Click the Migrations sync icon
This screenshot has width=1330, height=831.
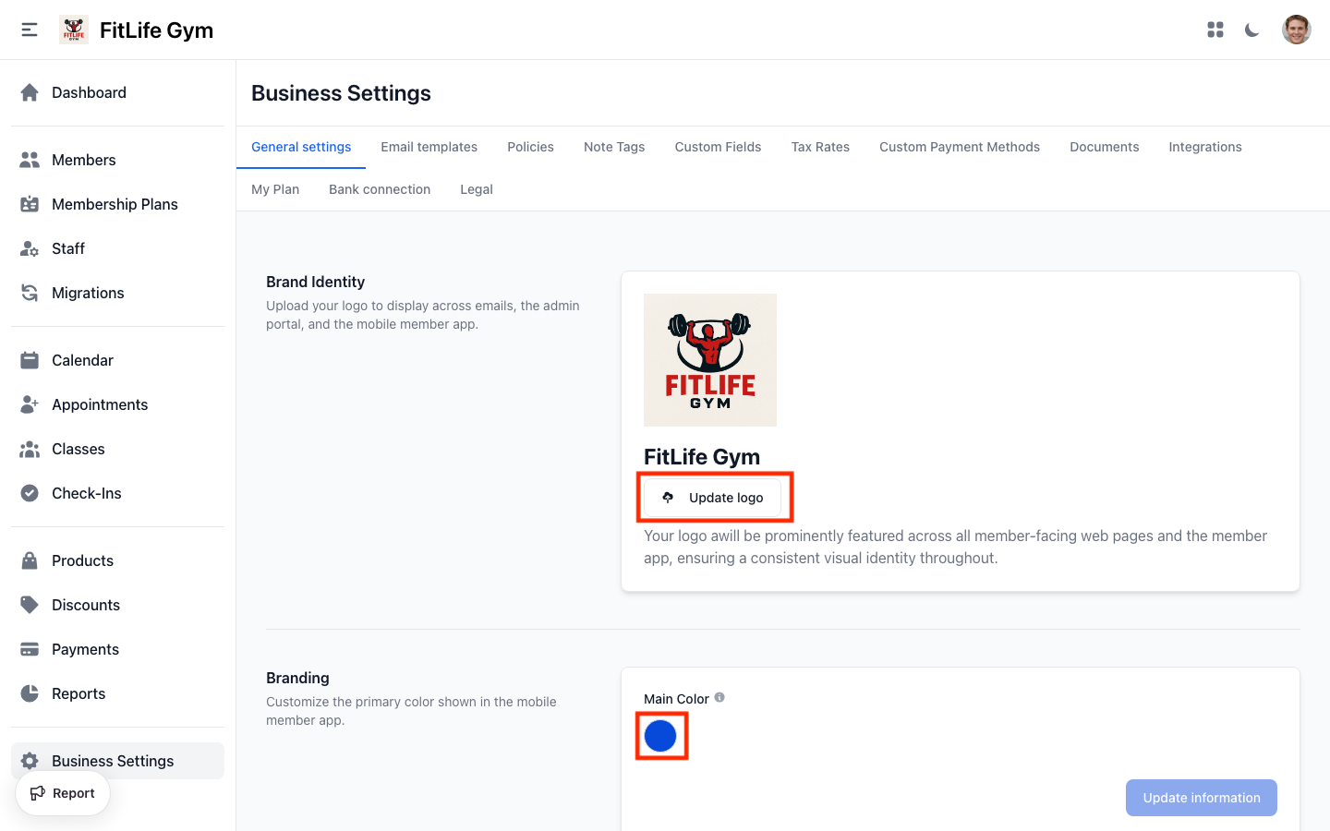30,293
